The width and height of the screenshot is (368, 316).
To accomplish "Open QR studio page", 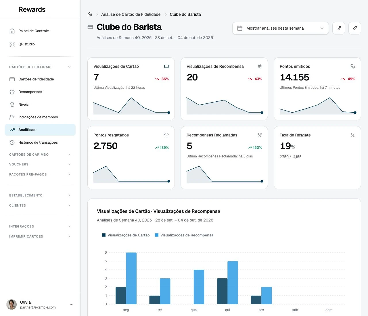I will pyautogui.click(x=40, y=44).
